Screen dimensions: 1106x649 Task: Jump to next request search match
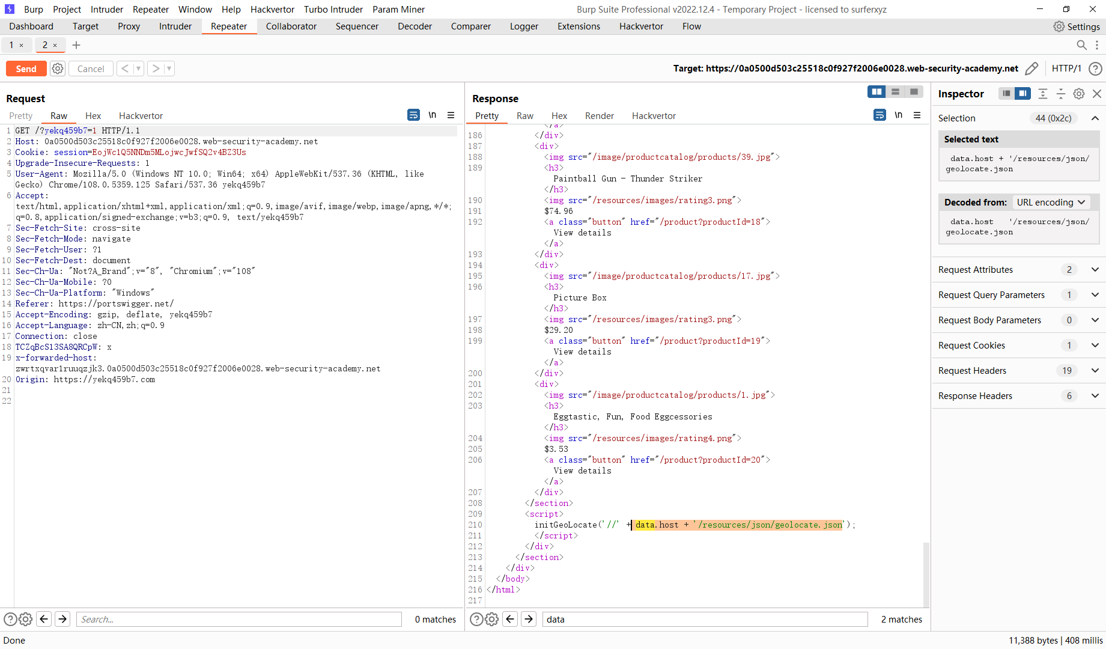click(62, 619)
